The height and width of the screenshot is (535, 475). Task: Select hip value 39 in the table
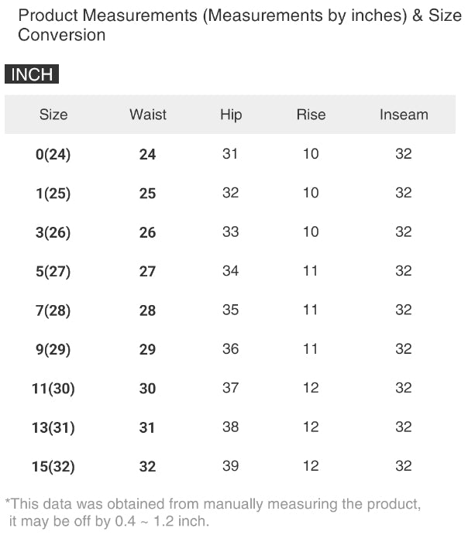(x=231, y=465)
